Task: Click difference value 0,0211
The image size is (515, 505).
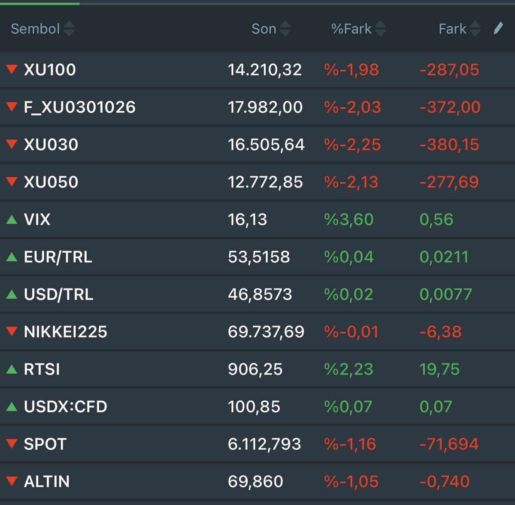Action: coord(444,257)
